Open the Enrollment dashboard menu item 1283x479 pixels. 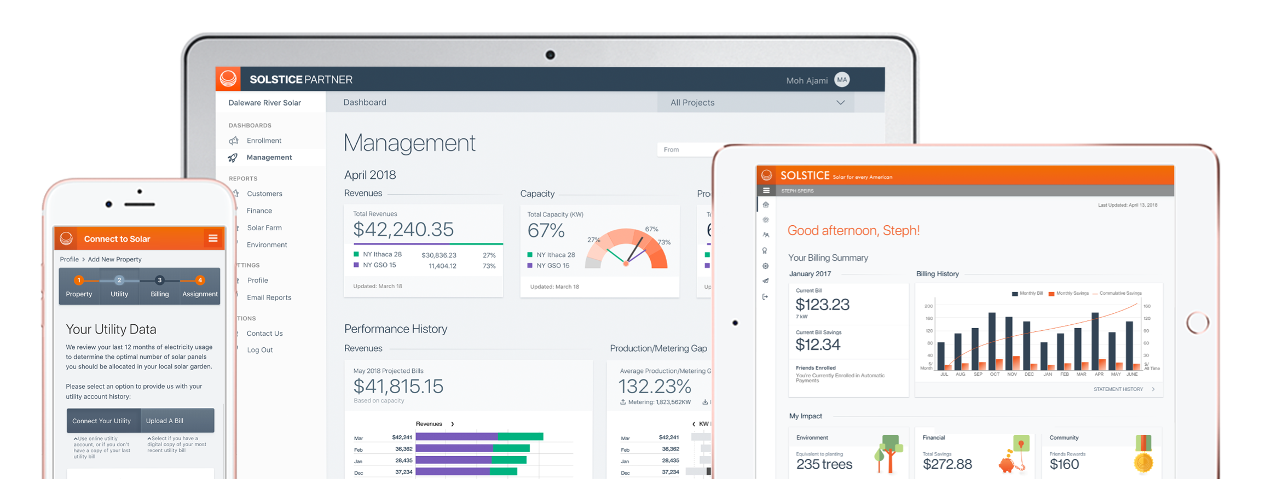[264, 141]
